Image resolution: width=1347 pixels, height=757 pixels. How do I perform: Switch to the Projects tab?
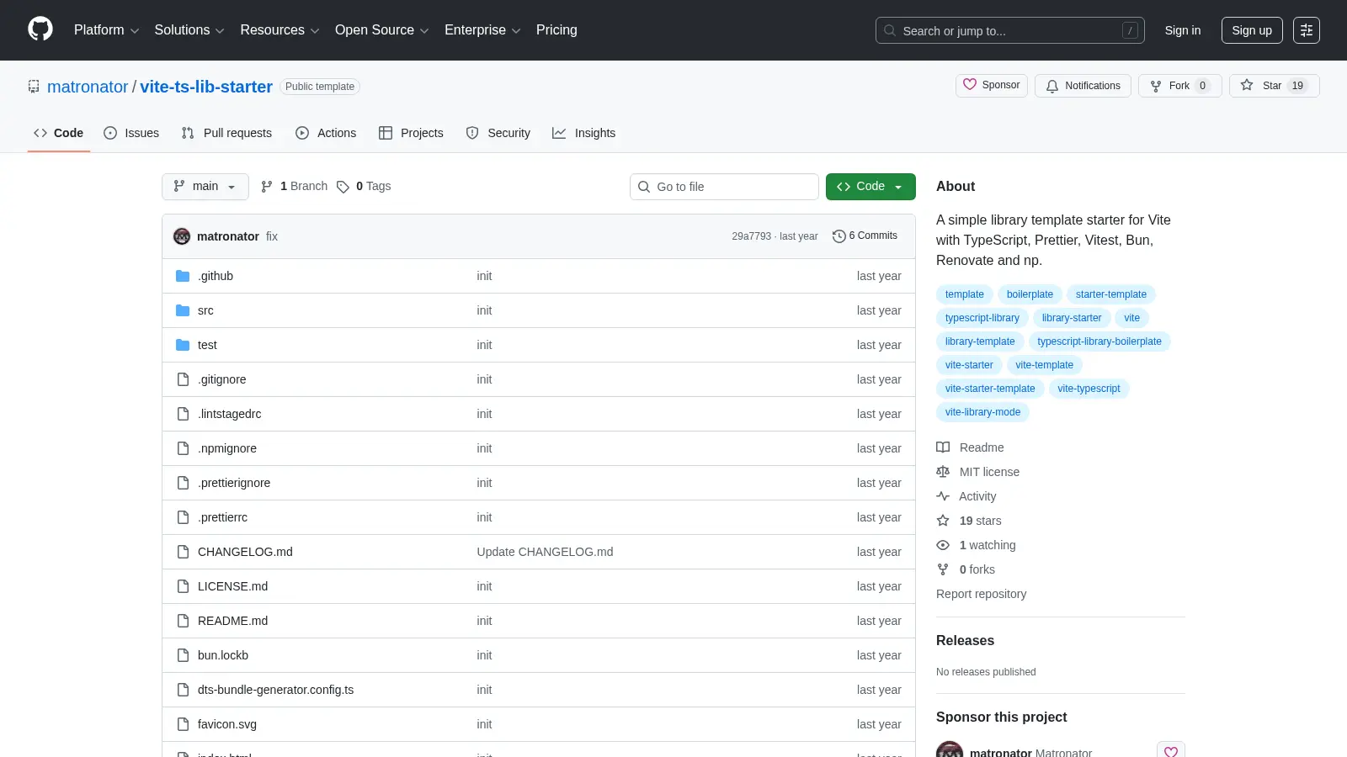click(x=411, y=133)
